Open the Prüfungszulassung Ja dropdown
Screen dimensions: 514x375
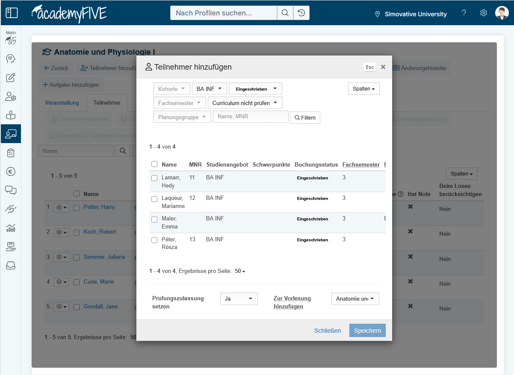pyautogui.click(x=239, y=299)
